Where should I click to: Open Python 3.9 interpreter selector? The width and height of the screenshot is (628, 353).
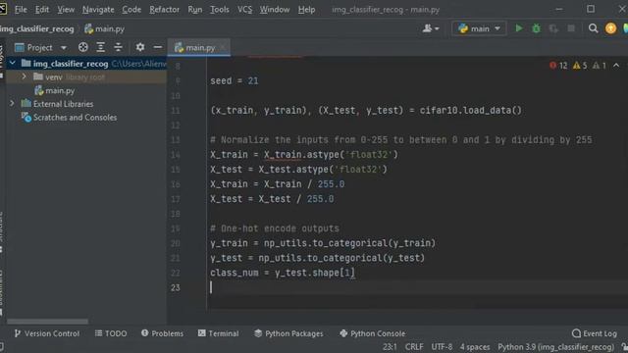[x=556, y=346]
